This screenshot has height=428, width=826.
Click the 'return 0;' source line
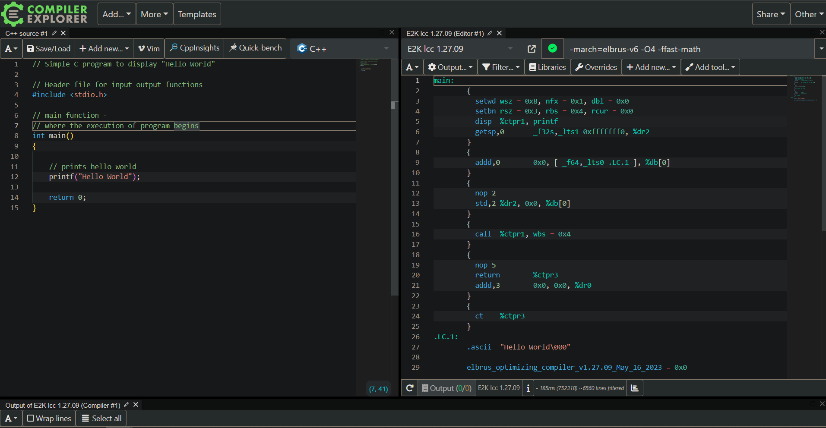coord(67,197)
